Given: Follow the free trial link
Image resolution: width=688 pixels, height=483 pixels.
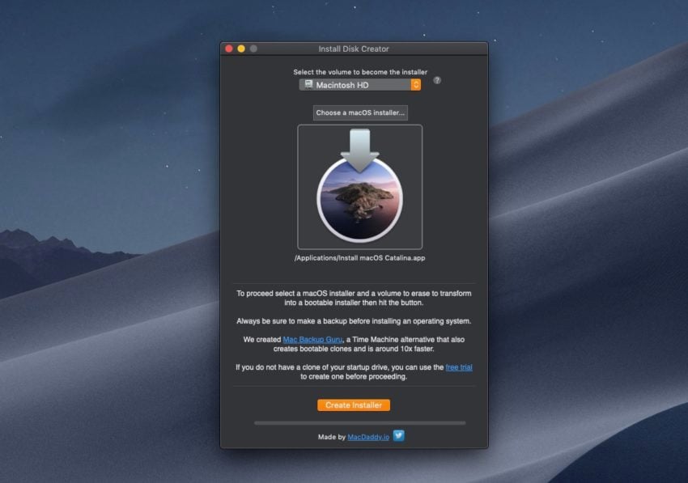Looking at the screenshot, I should 459,367.
